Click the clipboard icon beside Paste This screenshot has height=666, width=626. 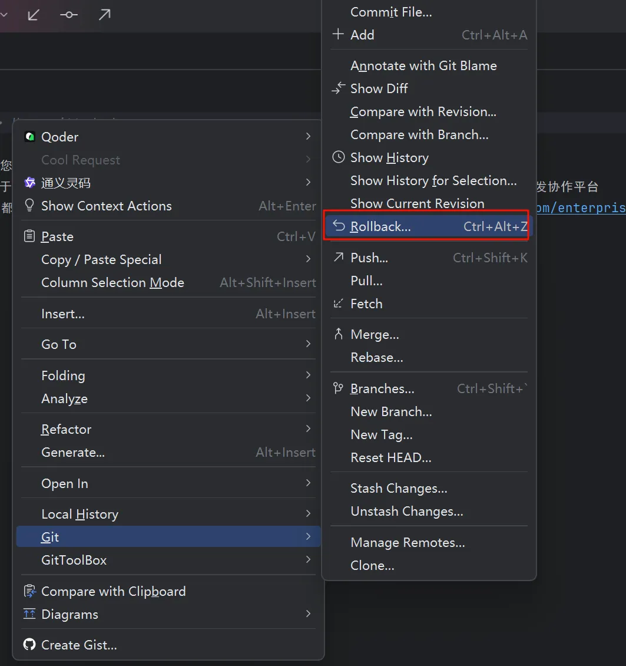[x=29, y=236]
